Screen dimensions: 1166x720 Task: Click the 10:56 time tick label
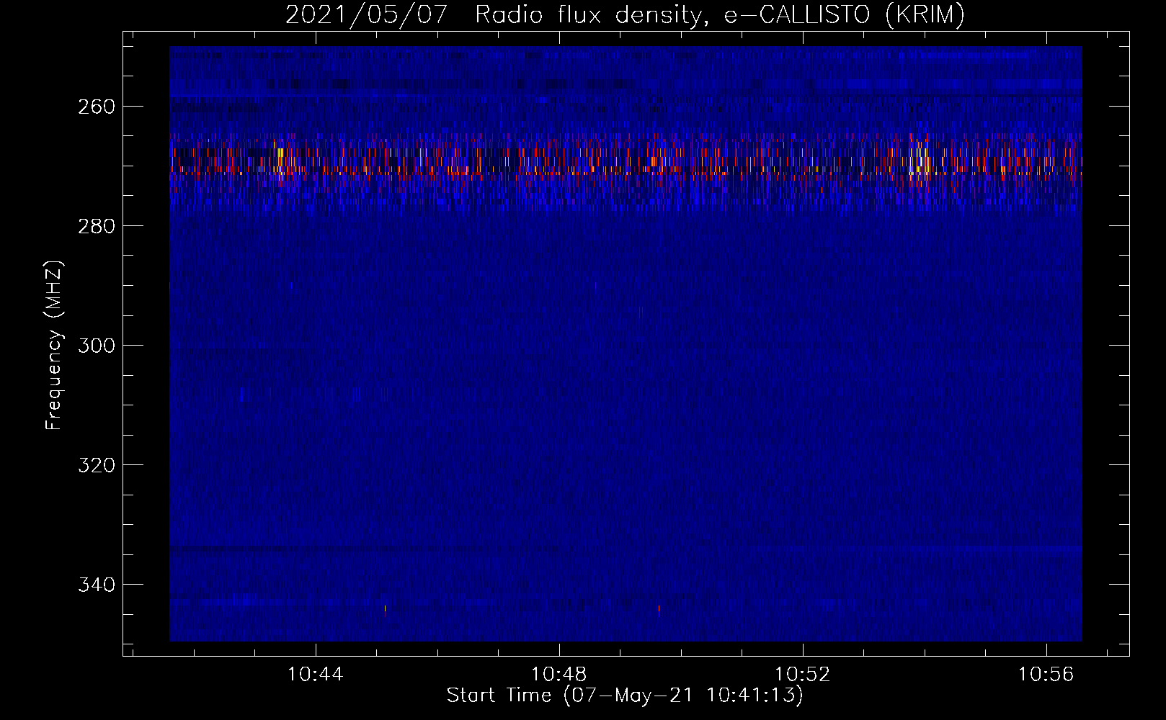click(1046, 675)
